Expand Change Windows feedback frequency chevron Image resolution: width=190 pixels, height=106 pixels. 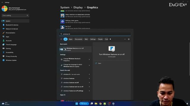(89, 59)
